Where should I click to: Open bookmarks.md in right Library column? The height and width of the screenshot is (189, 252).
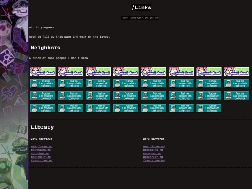click(x=153, y=150)
